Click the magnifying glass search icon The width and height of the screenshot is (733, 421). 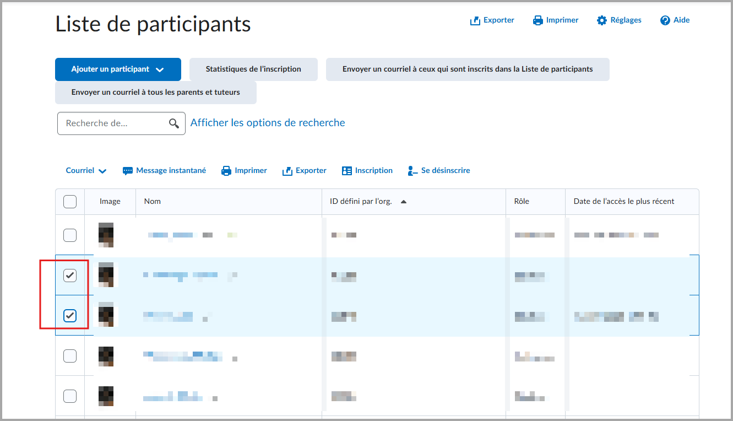coord(174,123)
